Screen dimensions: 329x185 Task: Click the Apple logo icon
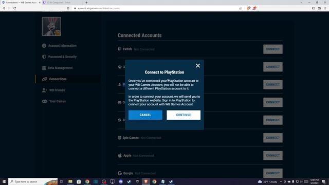click(x=120, y=155)
